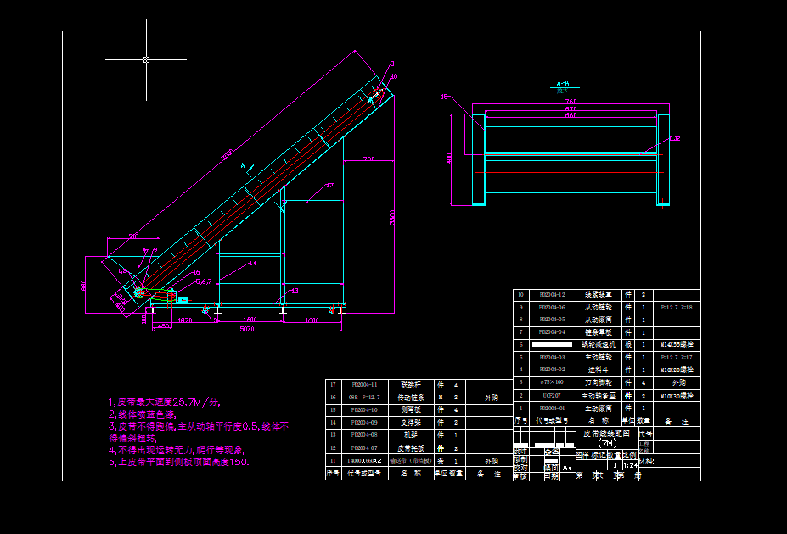Viewport: 787px width, 534px height.
Task: Click the scale value 1:24
Action: tap(630, 465)
